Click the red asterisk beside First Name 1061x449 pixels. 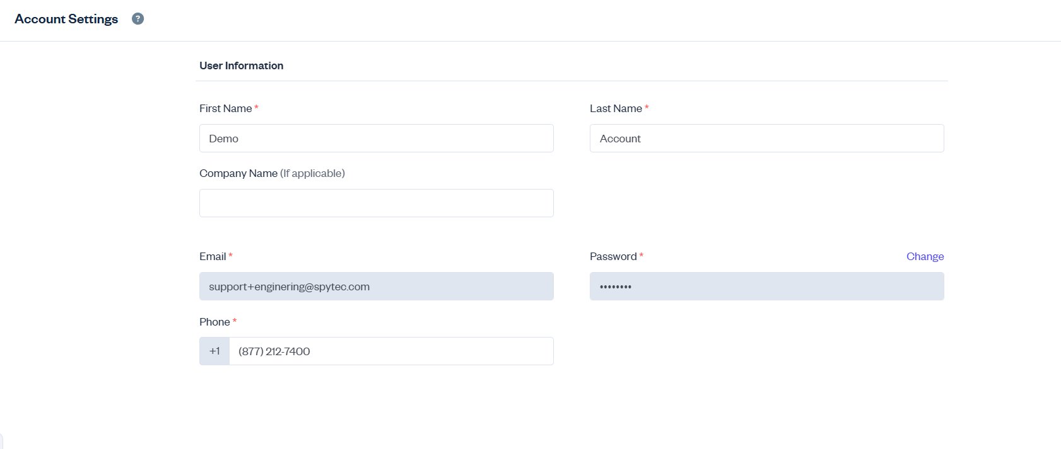click(x=256, y=108)
